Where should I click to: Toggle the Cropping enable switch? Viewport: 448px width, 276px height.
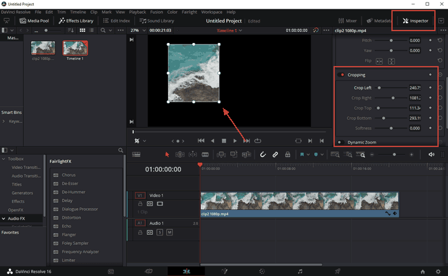pyautogui.click(x=341, y=75)
